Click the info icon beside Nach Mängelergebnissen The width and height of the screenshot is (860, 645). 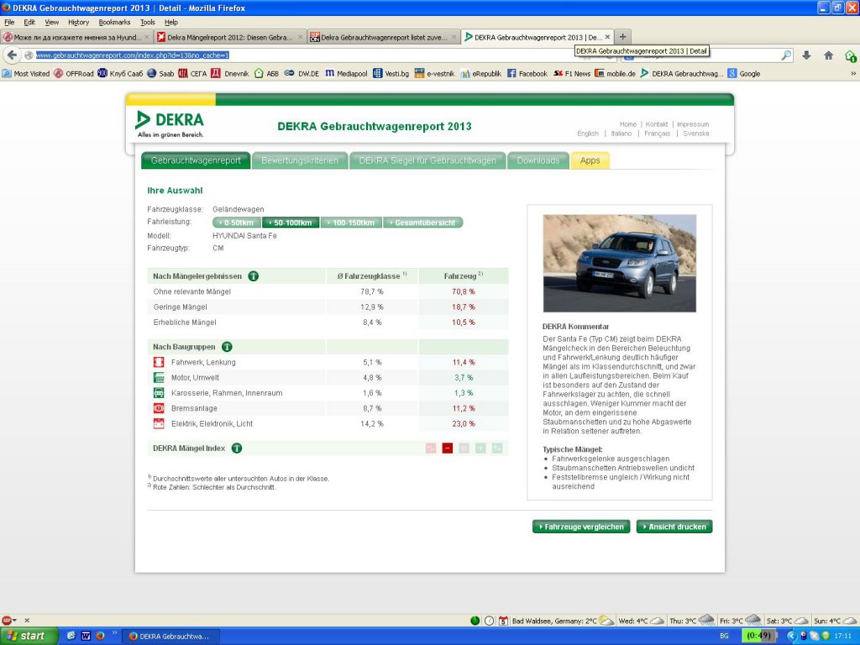coord(253,275)
